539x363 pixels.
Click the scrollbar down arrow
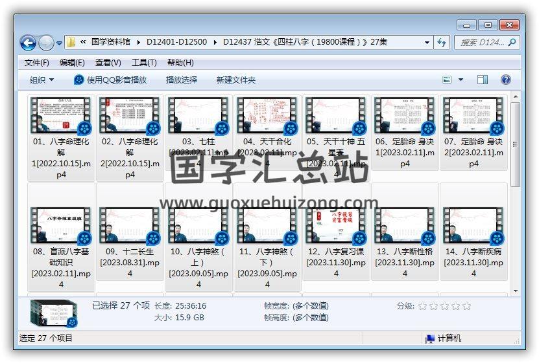click(x=515, y=291)
